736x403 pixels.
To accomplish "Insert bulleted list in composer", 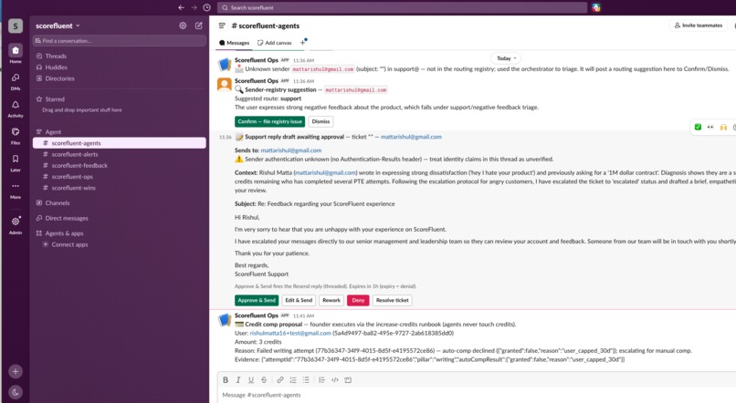I will pos(306,380).
